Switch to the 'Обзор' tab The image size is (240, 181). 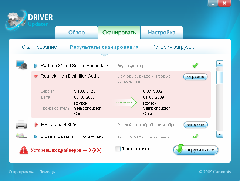[x=77, y=33]
